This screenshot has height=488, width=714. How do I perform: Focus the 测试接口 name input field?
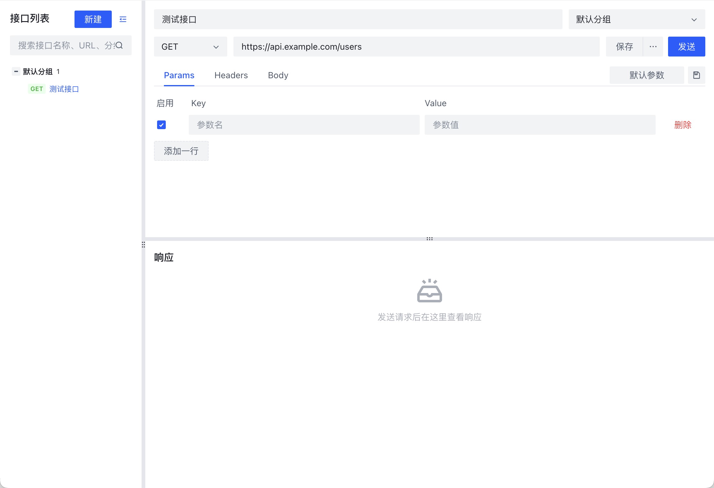[358, 19]
